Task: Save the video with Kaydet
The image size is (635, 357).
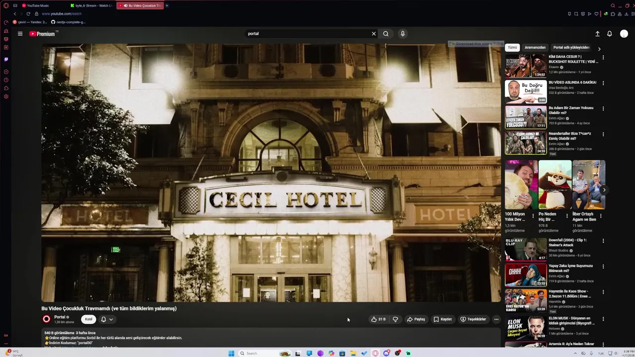Action: pos(443,319)
